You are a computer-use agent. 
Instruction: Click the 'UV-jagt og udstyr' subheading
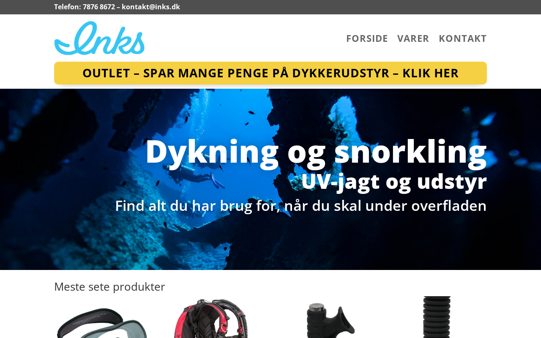(394, 181)
